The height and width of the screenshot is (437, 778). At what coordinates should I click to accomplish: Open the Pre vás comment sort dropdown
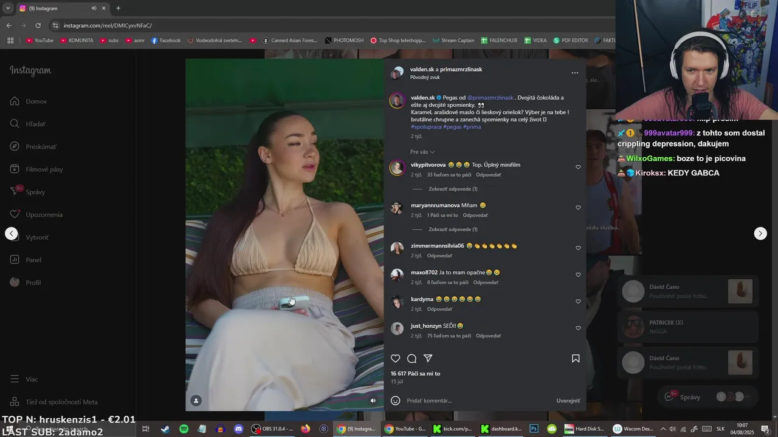[x=422, y=152]
